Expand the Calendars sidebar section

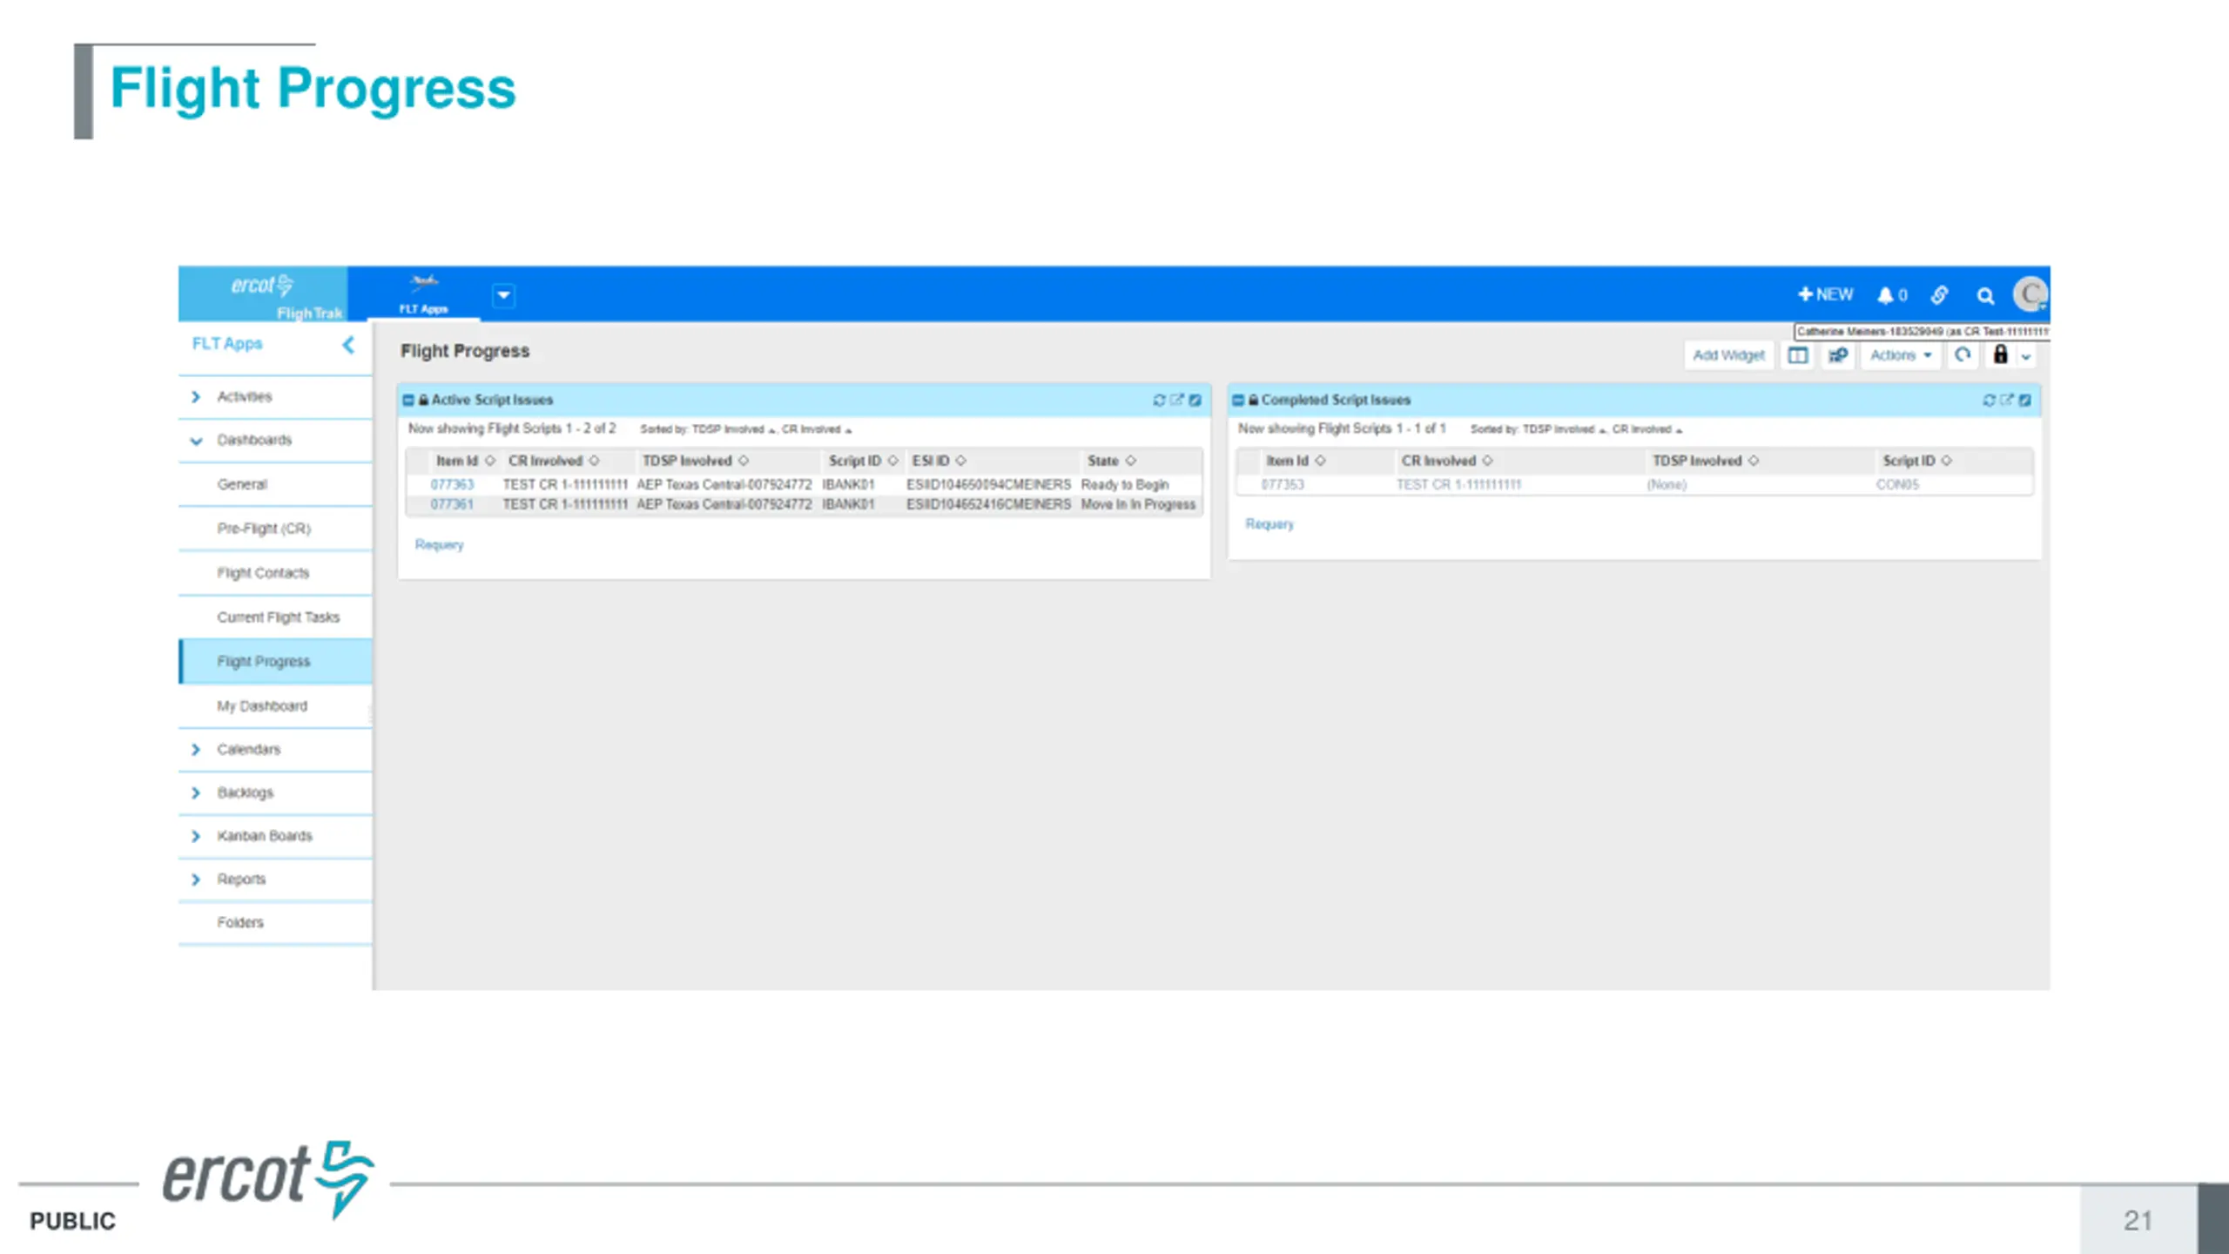click(x=195, y=750)
